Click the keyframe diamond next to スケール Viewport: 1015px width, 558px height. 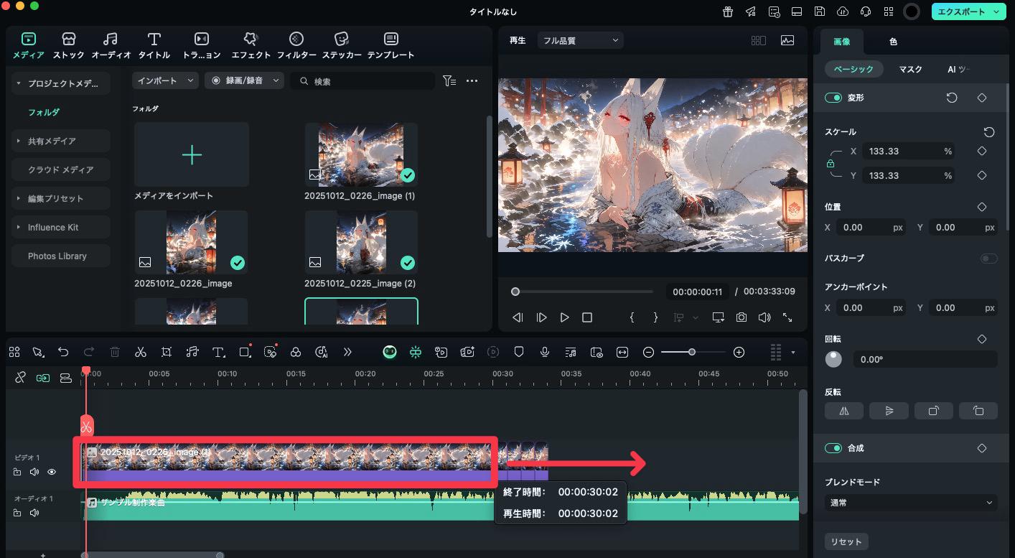982,151
